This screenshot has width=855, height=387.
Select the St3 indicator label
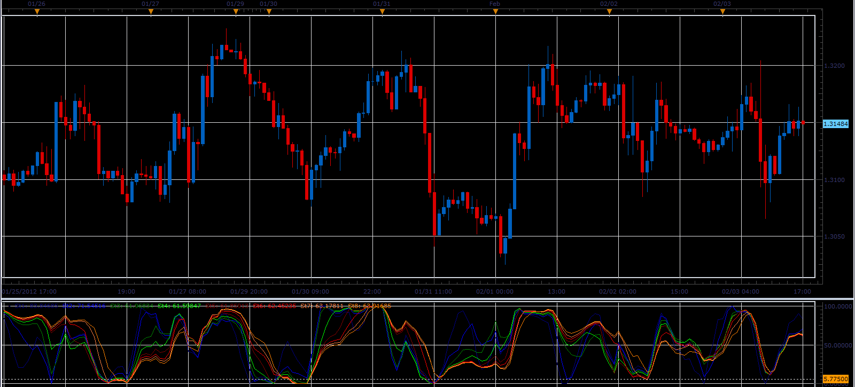coord(131,306)
